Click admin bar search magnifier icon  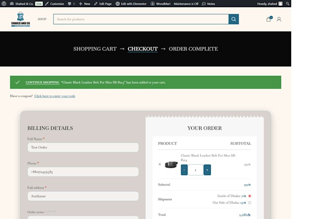288,4
